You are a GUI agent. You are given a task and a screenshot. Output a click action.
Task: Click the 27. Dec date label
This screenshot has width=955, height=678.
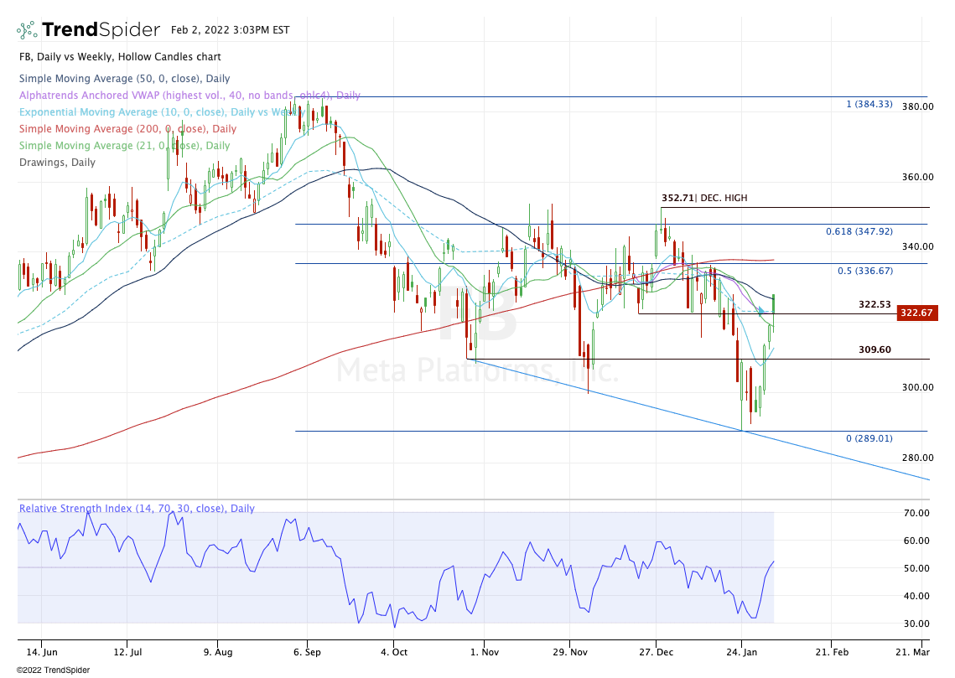[656, 652]
